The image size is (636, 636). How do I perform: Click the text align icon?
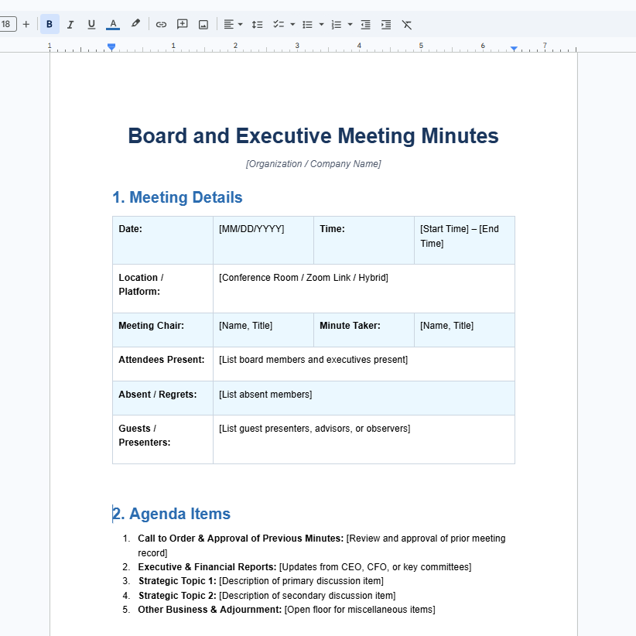point(229,24)
